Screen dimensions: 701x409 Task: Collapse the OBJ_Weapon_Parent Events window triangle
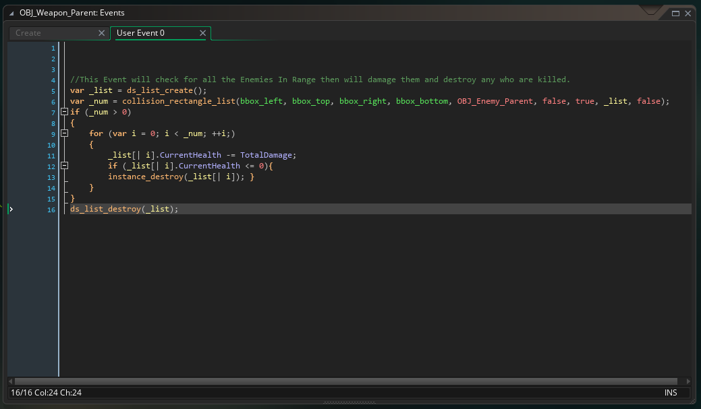(12, 13)
